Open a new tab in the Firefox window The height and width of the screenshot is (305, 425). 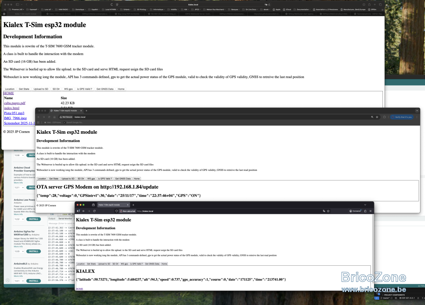point(133,205)
